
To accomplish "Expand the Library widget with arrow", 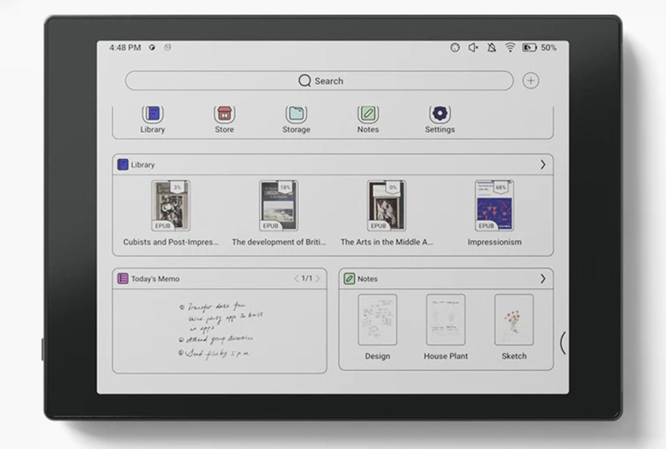I will coord(543,164).
